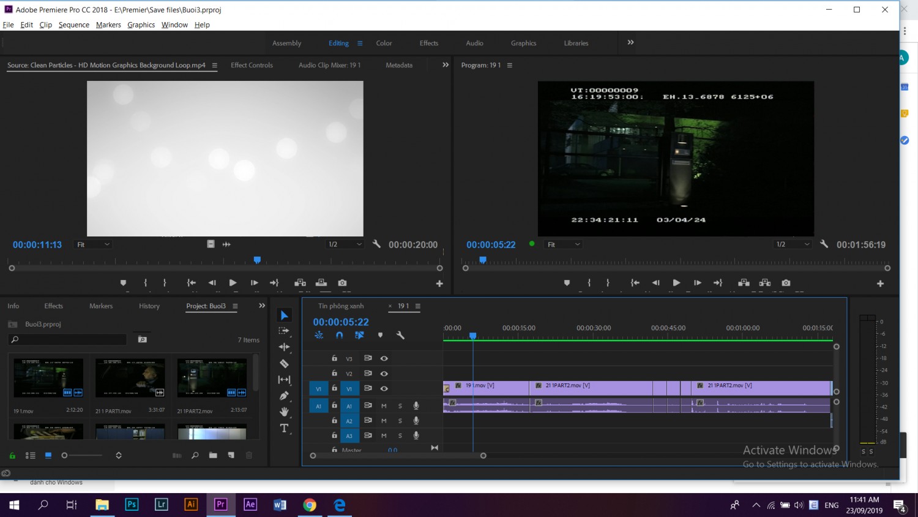Click Export Frame camera in Program monitor

point(786,282)
